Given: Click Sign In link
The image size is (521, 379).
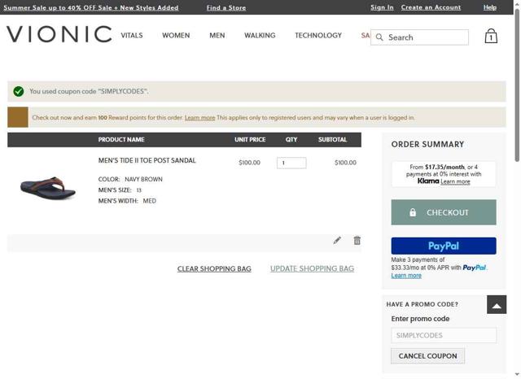Looking at the screenshot, I should (x=382, y=7).
